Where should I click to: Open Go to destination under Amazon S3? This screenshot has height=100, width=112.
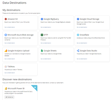point(10,27)
